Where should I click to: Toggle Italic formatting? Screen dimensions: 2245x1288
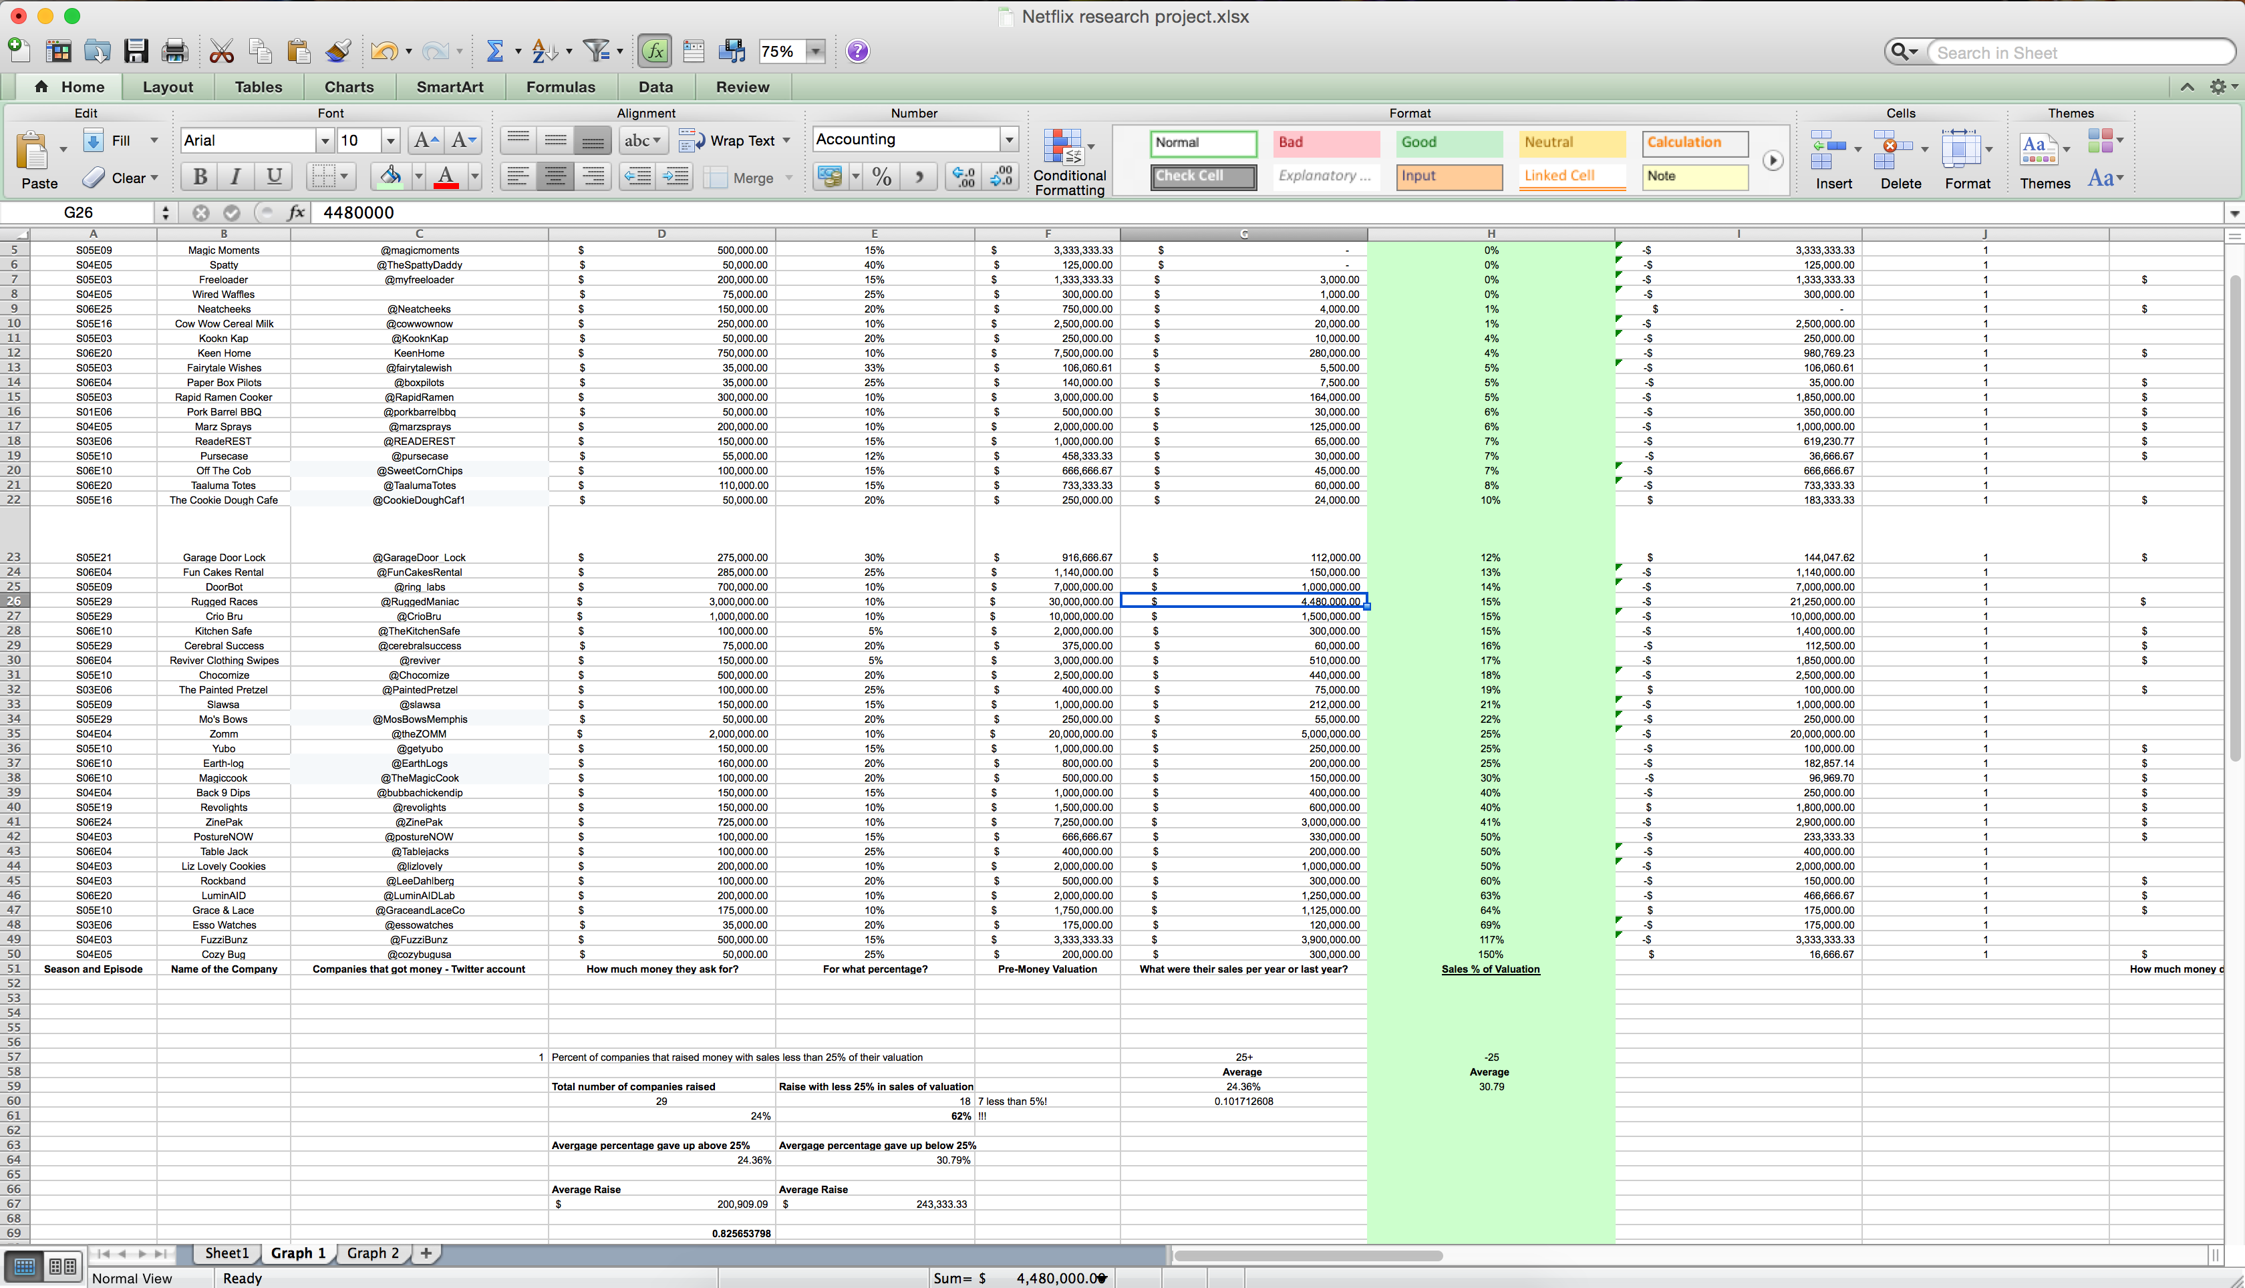(x=235, y=177)
